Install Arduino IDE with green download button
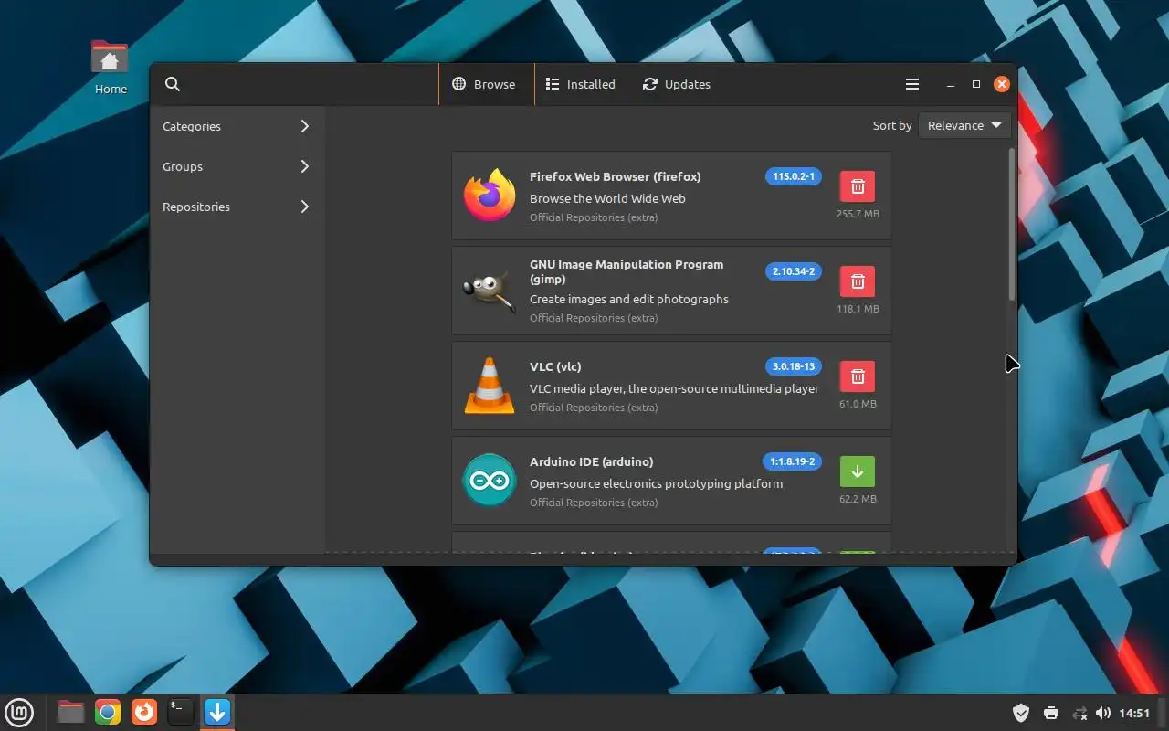The image size is (1169, 731). 858,471
